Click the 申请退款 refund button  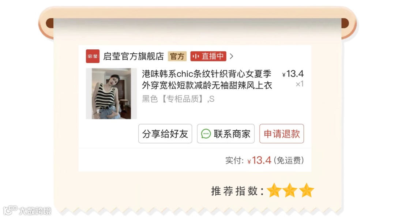click(282, 134)
